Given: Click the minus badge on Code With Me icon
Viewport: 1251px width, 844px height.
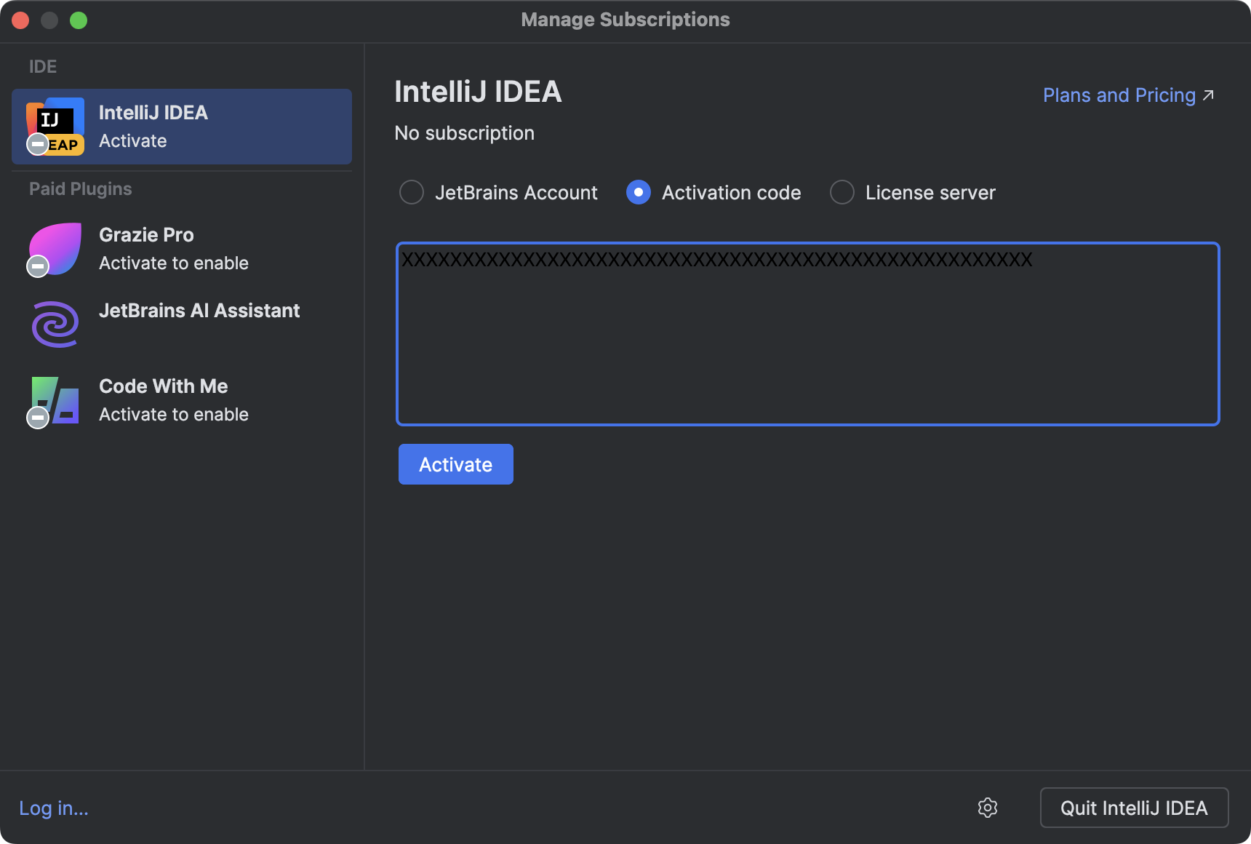Looking at the screenshot, I should pyautogui.click(x=37, y=417).
